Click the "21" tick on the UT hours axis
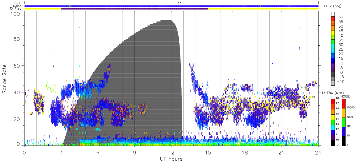This screenshot has height=165, width=358. pos(281,152)
